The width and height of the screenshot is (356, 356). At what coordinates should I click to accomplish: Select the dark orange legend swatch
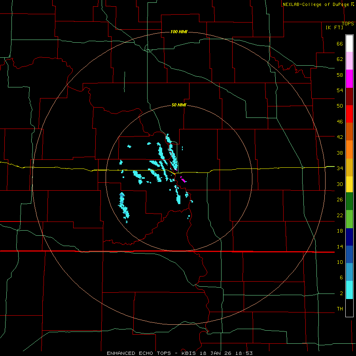pyautogui.click(x=349, y=132)
